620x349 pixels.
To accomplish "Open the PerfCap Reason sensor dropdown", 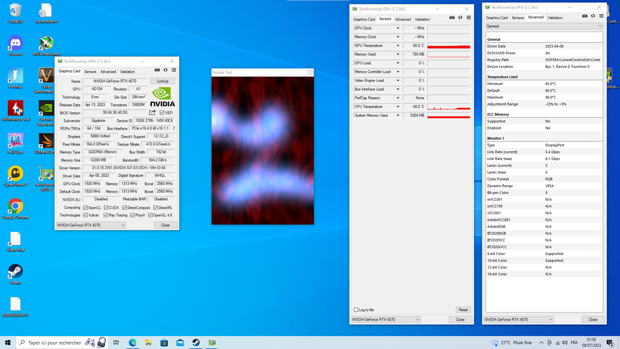I will point(398,98).
